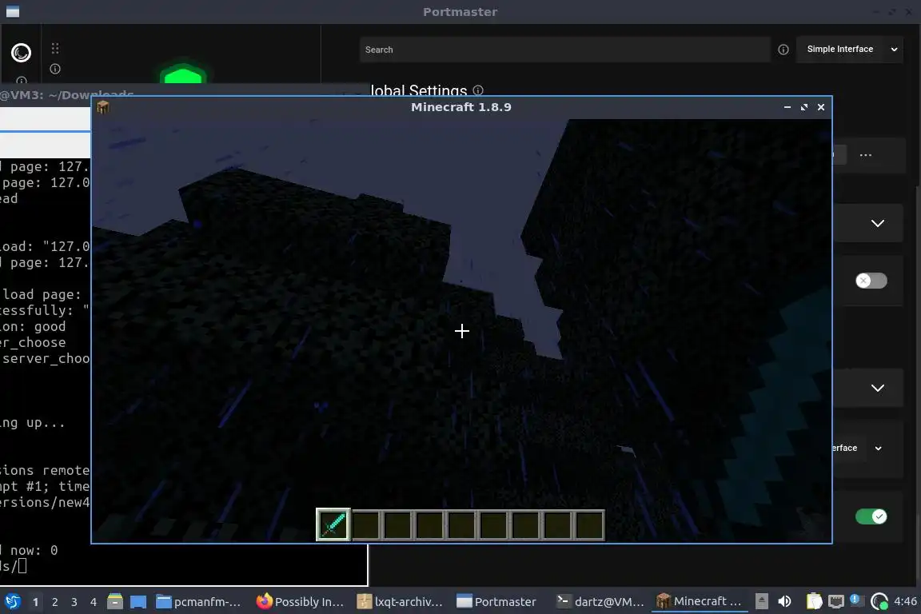Open the clipboard tray icon
Image resolution: width=921 pixels, height=614 pixels.
coord(814,601)
